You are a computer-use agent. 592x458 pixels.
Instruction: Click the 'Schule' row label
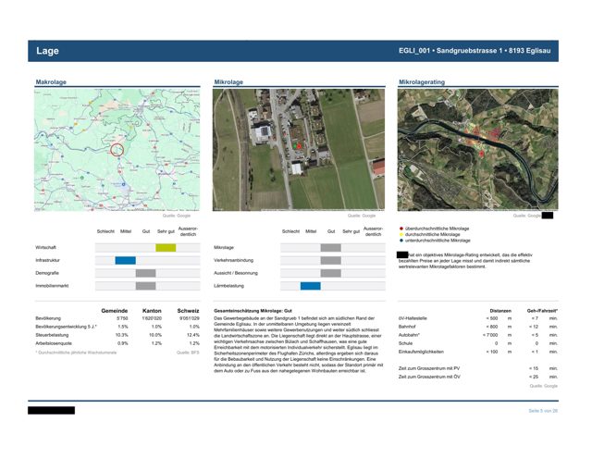point(405,343)
